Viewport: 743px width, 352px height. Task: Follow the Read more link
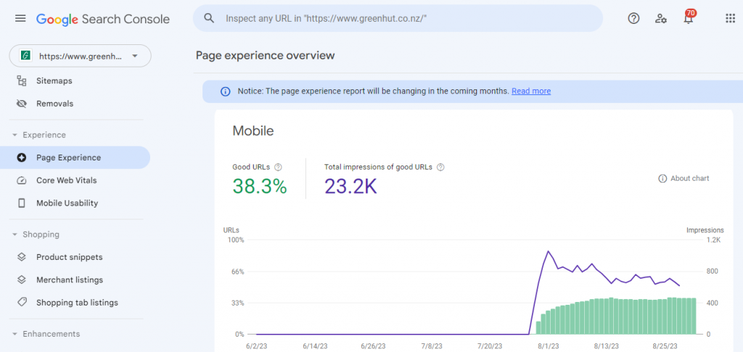pyautogui.click(x=531, y=91)
